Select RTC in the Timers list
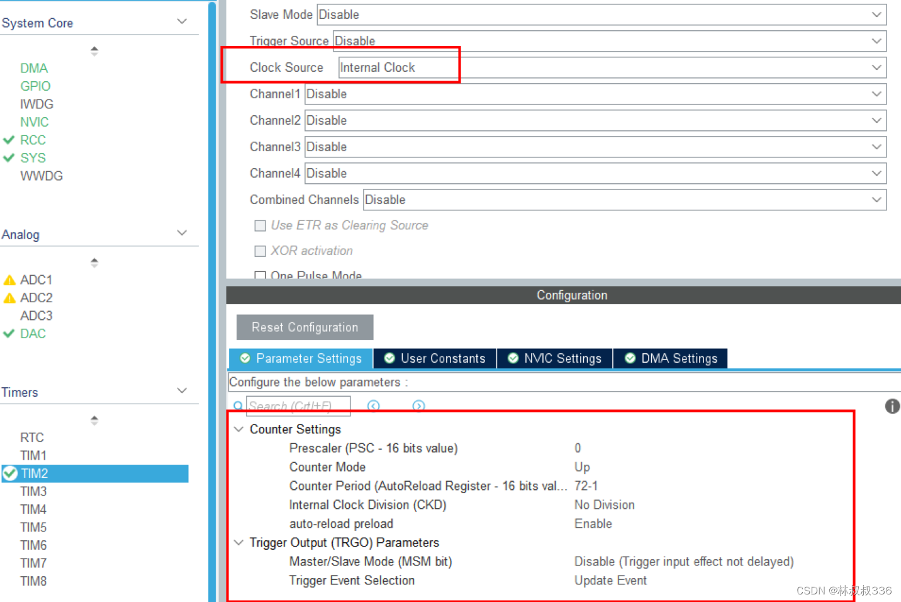Viewport: 901px width, 602px height. (32, 438)
